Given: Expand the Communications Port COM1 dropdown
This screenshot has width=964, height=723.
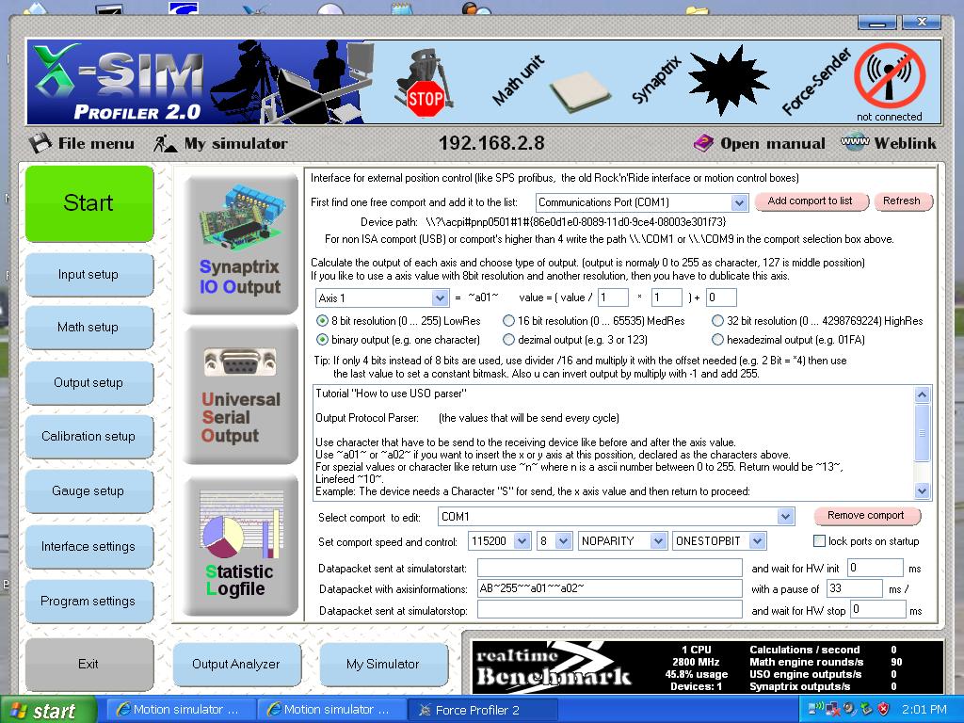Looking at the screenshot, I should pyautogui.click(x=739, y=202).
